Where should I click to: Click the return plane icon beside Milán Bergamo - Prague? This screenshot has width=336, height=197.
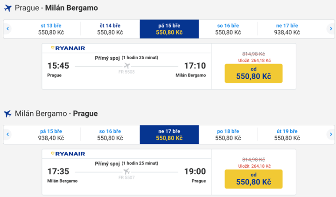7,114
